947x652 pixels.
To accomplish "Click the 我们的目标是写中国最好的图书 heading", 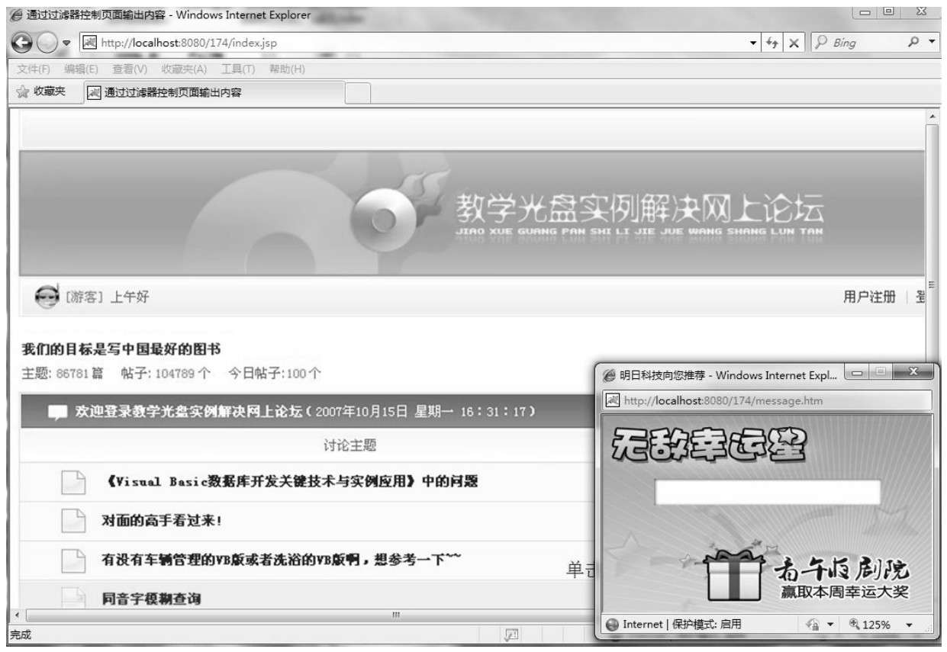I will 121,349.
